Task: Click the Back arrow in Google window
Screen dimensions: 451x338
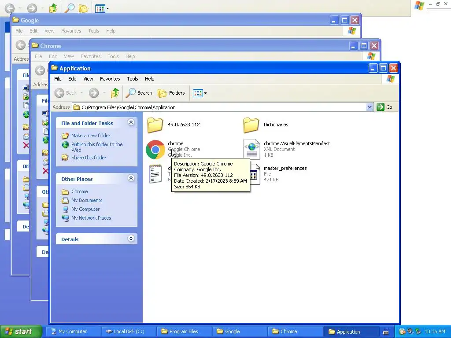Action: tap(20, 45)
